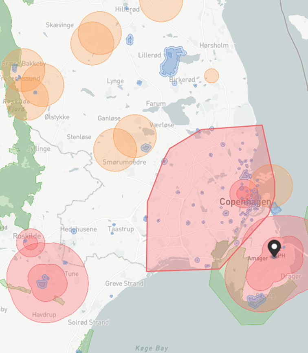Click the Copenhagen city label
This screenshot has width=308, height=353.
click(245, 202)
